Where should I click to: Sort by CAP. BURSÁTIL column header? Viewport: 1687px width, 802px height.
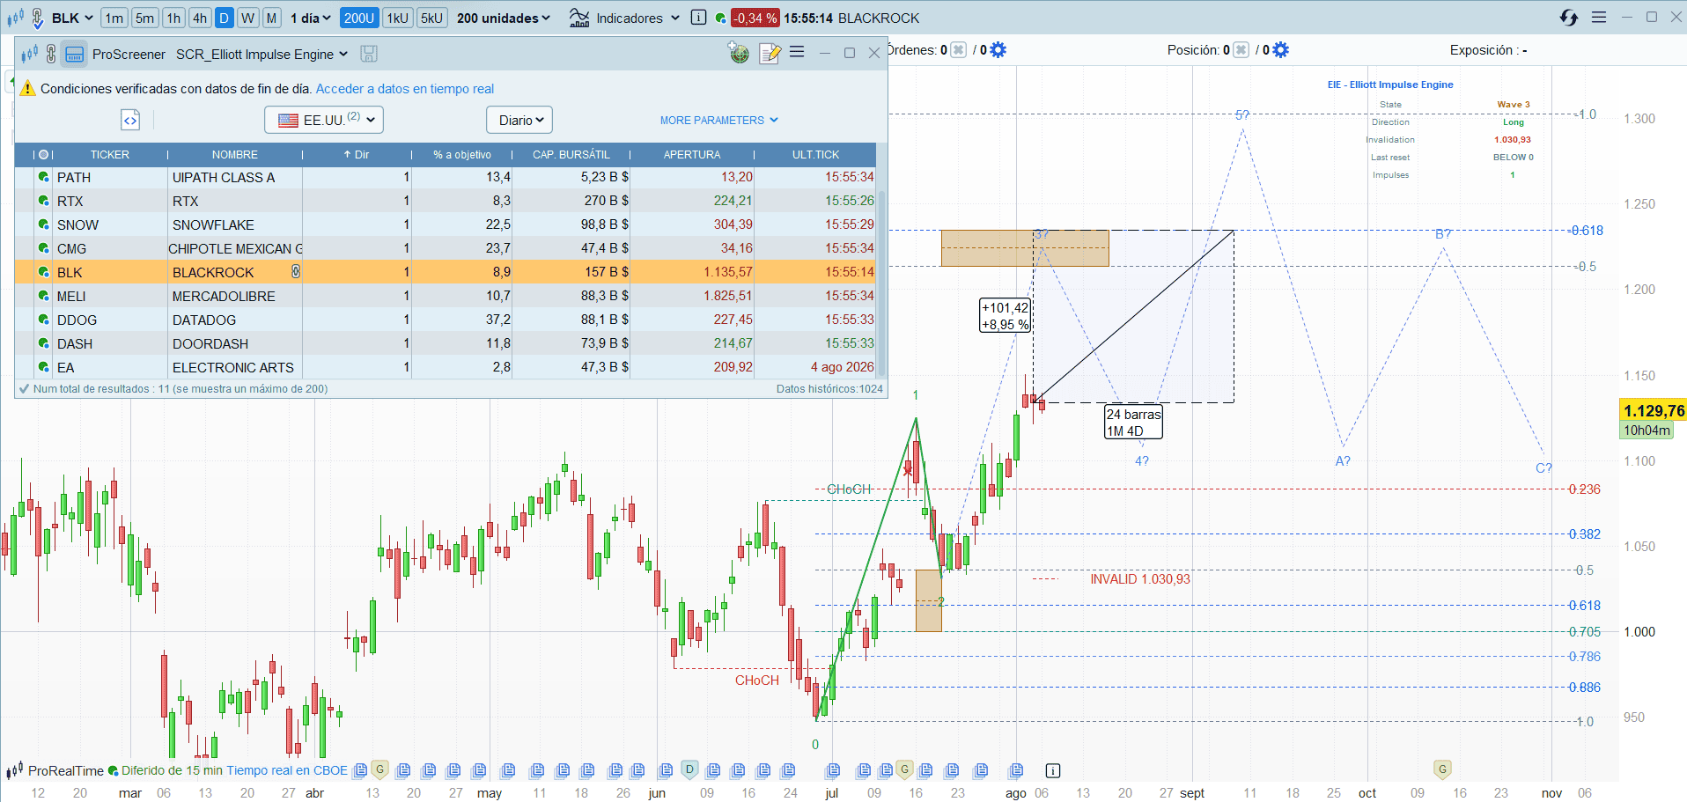(571, 154)
